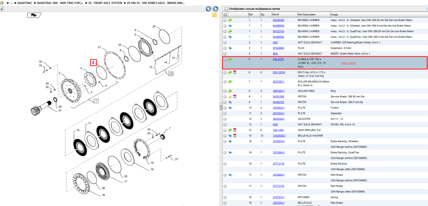The width and height of the screenshot is (428, 206).
Task: Click blue arrow icon for part 84466646
Action: tap(230, 26)
